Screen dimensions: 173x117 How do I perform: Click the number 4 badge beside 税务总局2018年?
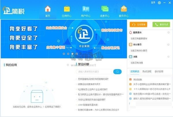(130, 94)
